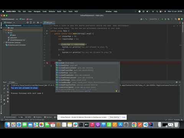
Task: Open Google Chrome from the Dock
Action: [x=134, y=125]
